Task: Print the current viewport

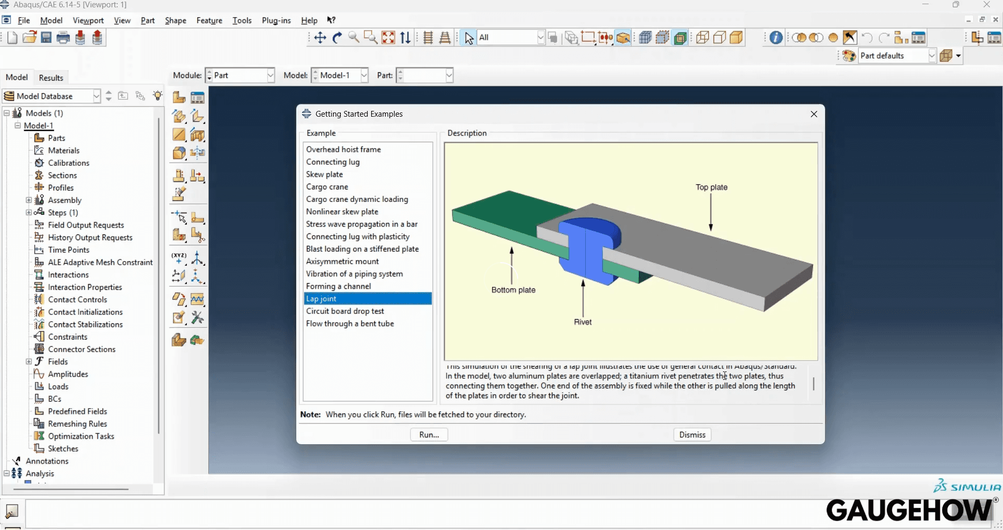Action: 63,37
